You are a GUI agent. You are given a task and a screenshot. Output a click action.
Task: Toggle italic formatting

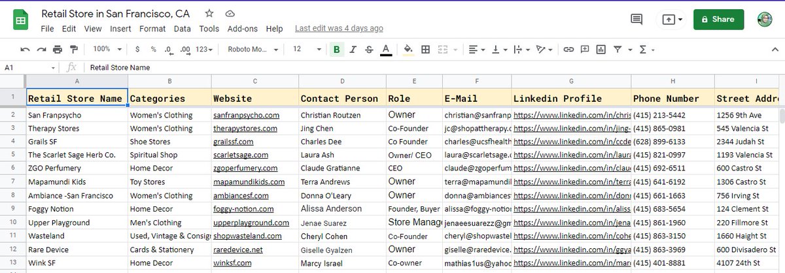pos(353,49)
